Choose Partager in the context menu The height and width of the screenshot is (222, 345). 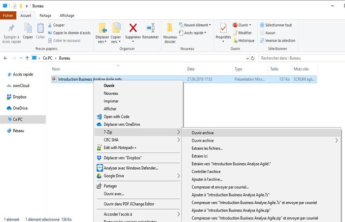138,186
